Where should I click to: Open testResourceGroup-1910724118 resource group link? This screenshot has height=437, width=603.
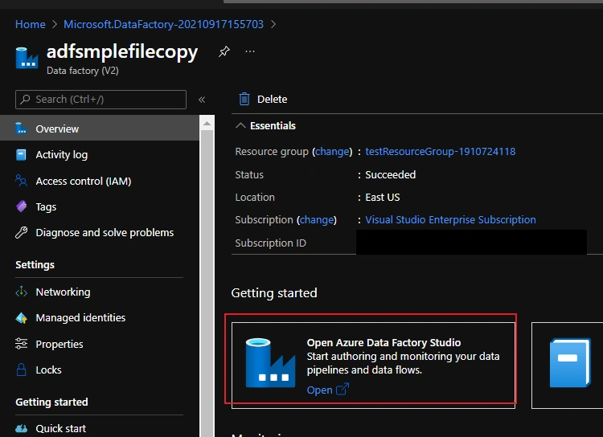[x=441, y=152]
